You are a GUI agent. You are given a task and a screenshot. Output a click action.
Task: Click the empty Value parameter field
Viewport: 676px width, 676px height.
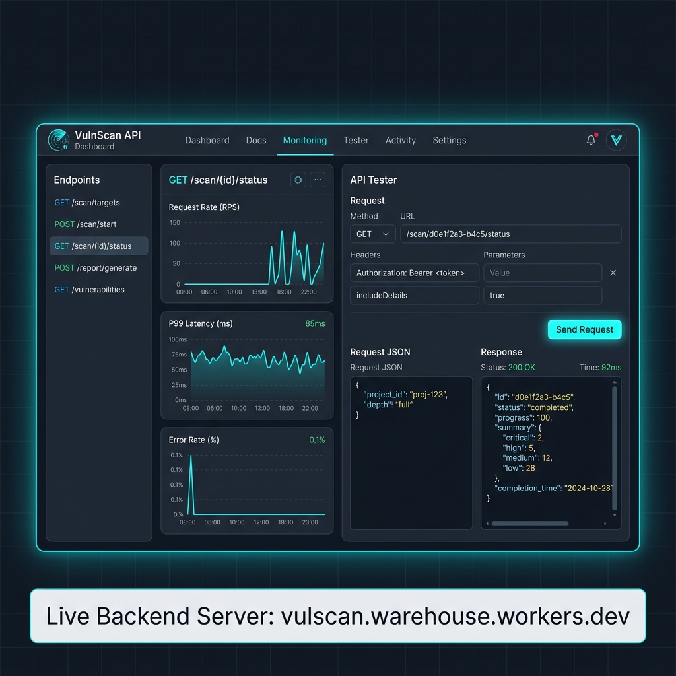(543, 273)
